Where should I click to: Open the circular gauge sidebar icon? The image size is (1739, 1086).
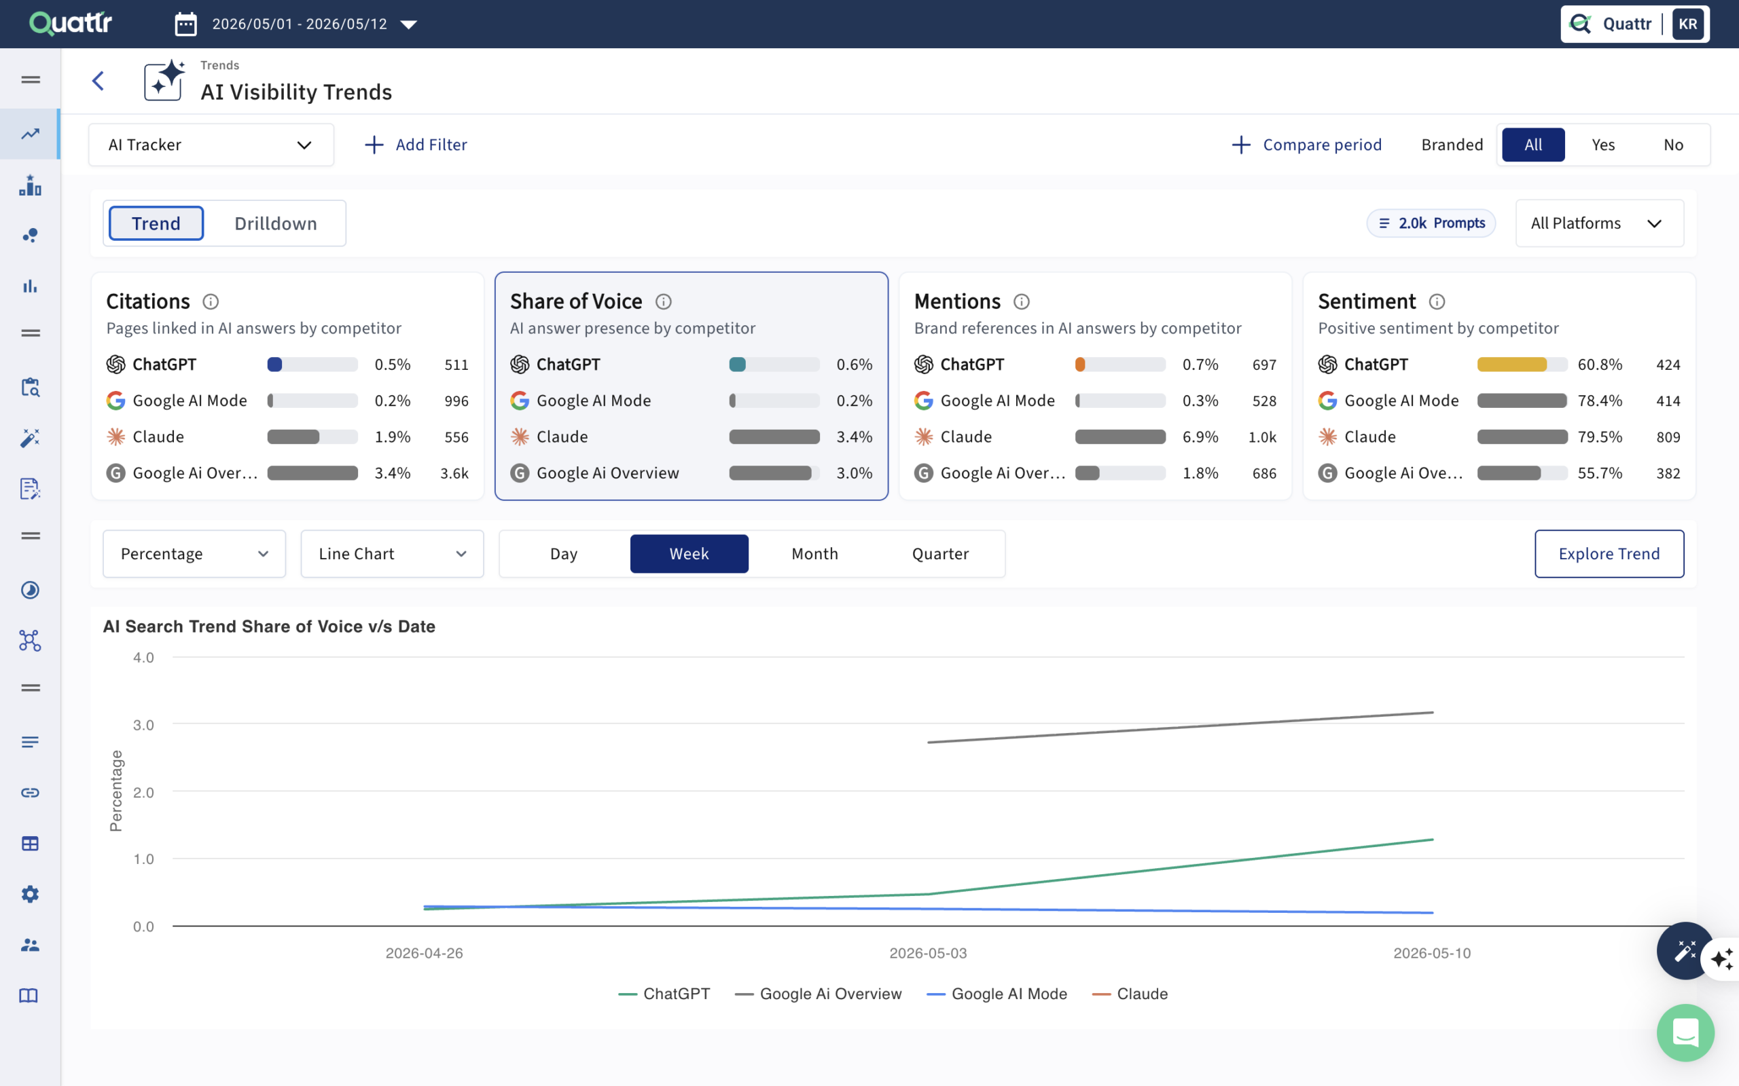[x=30, y=590]
